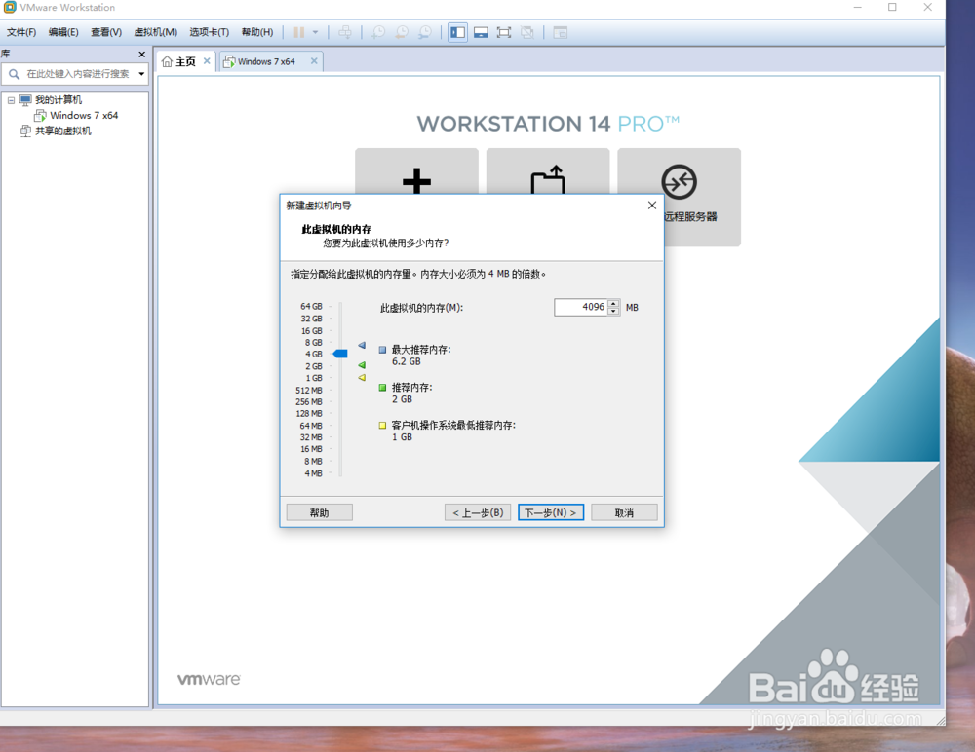
Task: Toggle the show library sidebar icon
Action: pyautogui.click(x=457, y=32)
